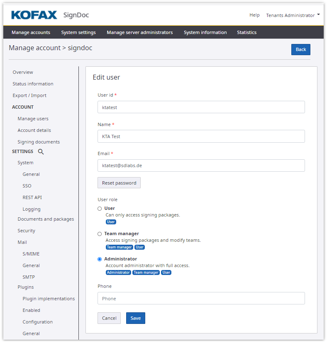
Task: Click the Back button
Action: point(300,49)
